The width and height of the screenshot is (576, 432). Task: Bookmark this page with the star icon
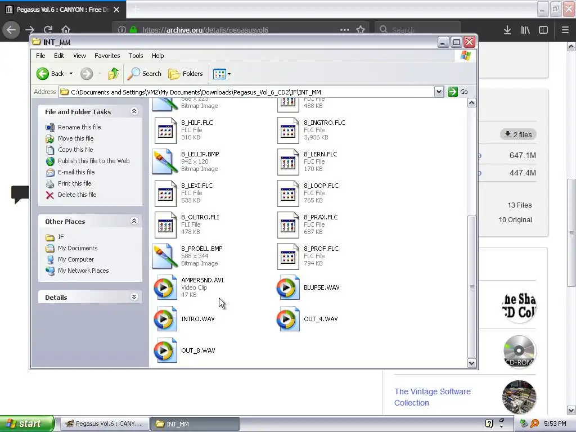(361, 30)
